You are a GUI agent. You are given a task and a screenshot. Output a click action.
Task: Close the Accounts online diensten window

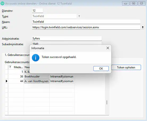coord(142,3)
